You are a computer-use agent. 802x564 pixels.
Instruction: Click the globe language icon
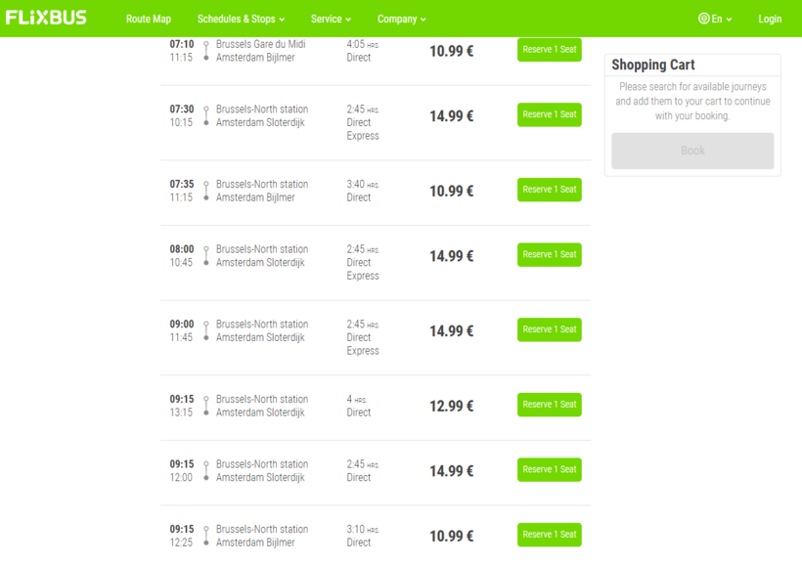pyautogui.click(x=704, y=19)
